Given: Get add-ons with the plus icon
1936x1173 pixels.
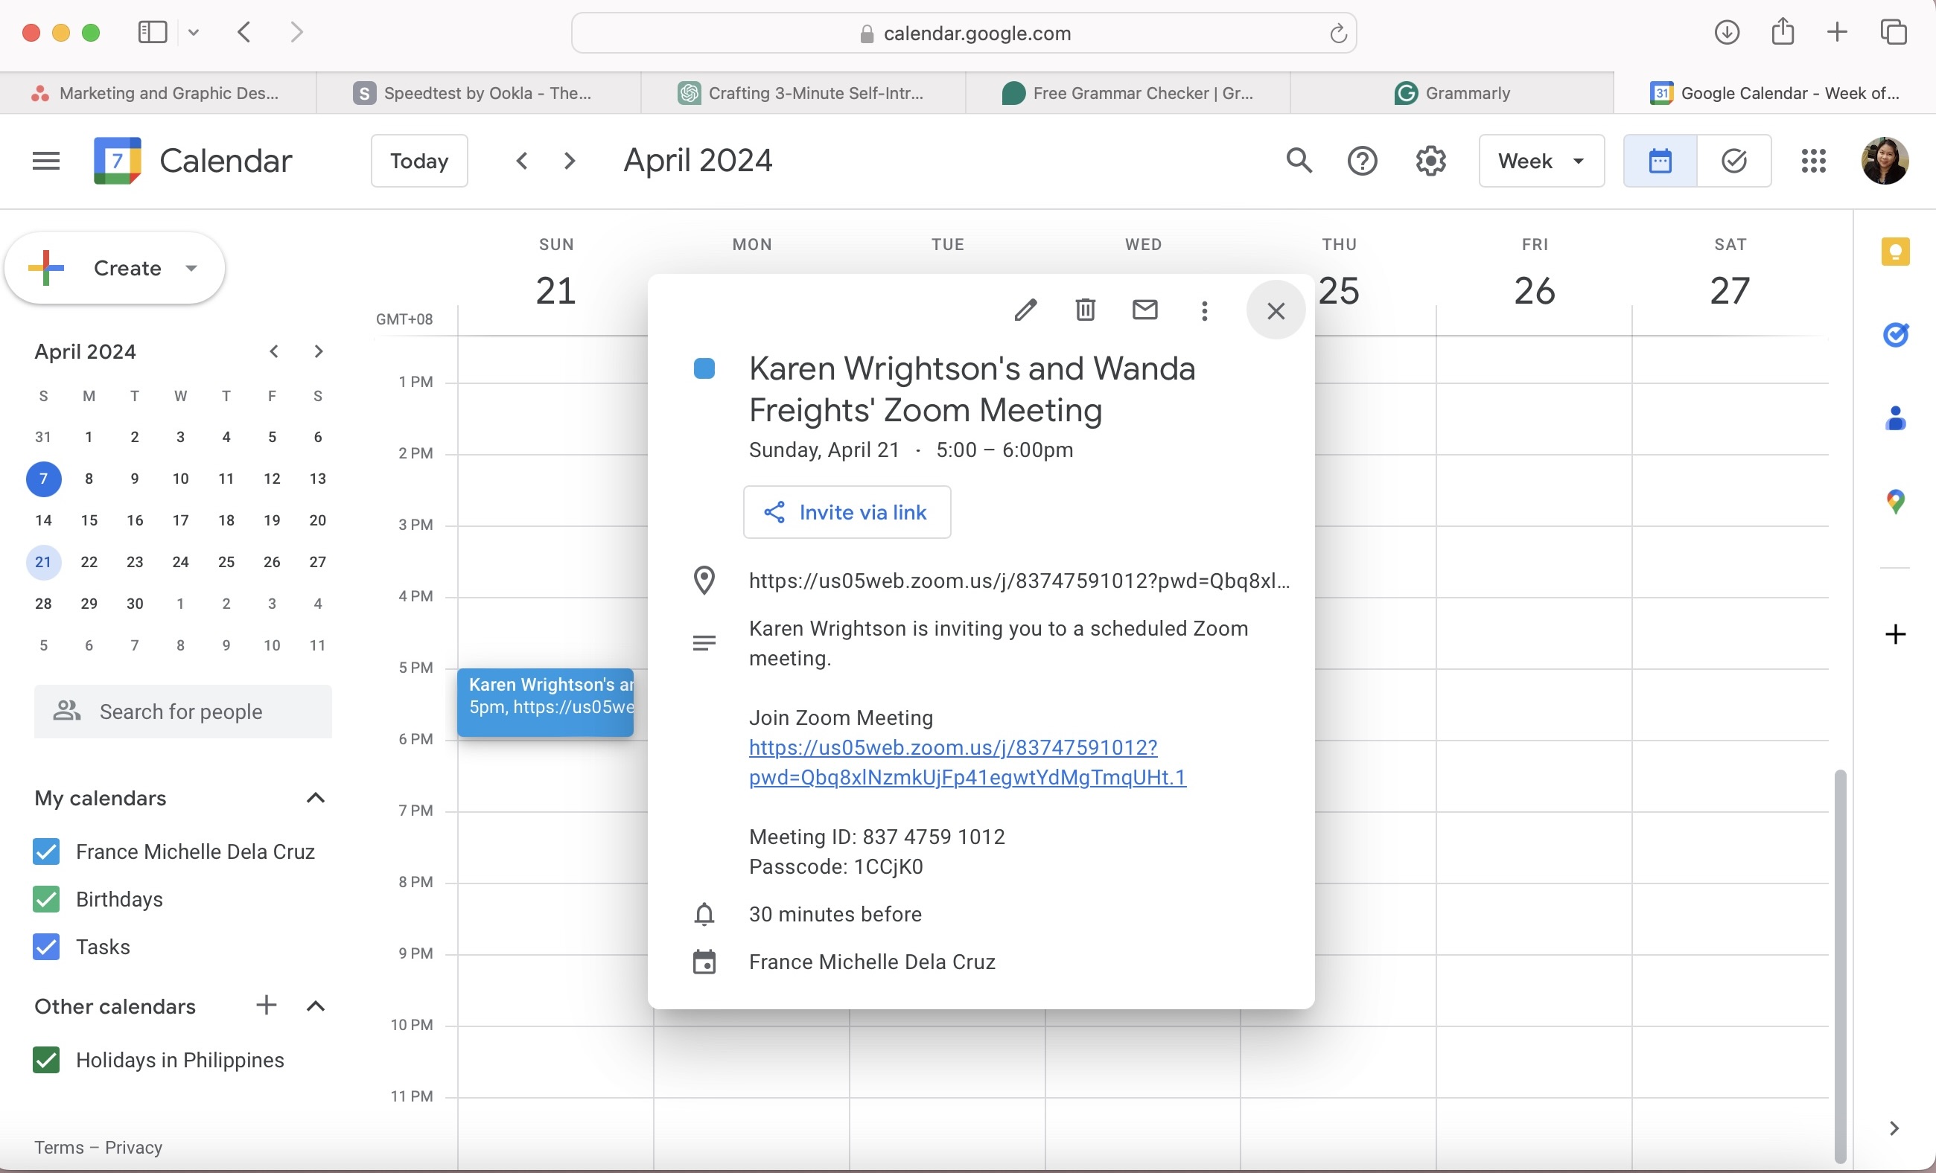Looking at the screenshot, I should (1895, 633).
